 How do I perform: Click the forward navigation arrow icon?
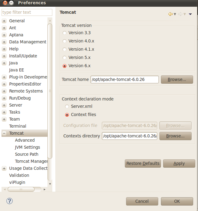pyautogui.click(x=180, y=14)
